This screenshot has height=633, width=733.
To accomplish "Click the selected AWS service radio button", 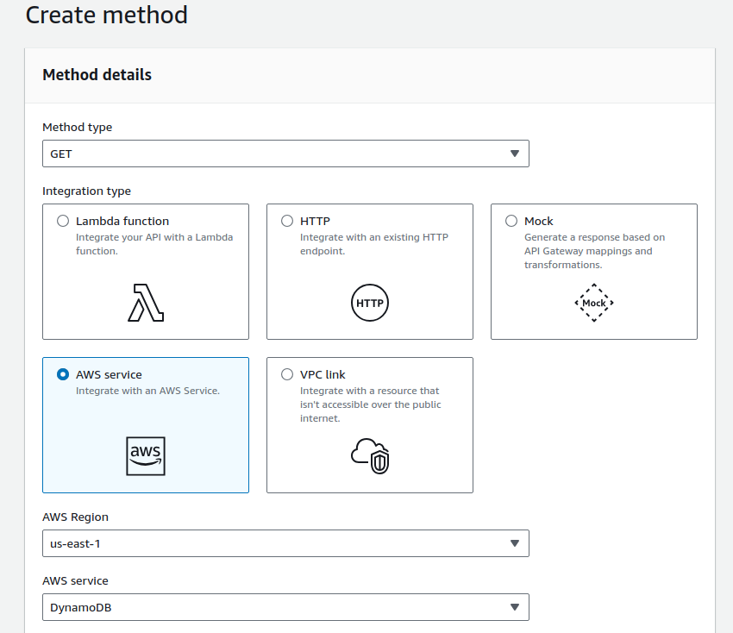I will pyautogui.click(x=62, y=374).
